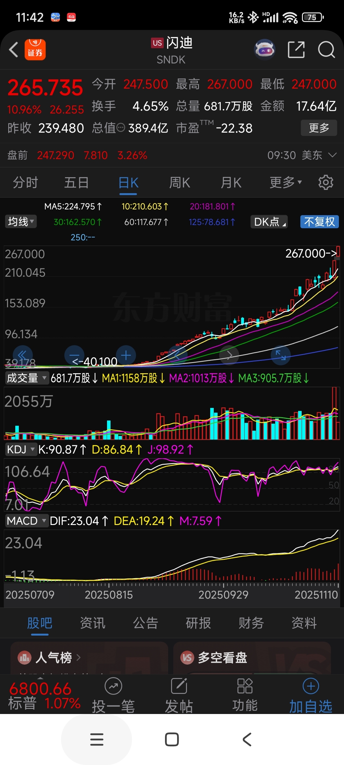The image size is (344, 765).
Task: Tap the 闪迪 SNDK stock title
Action: [x=172, y=50]
